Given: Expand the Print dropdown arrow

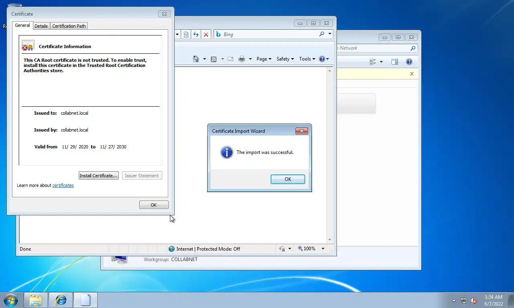Looking at the screenshot, I should 250,59.
